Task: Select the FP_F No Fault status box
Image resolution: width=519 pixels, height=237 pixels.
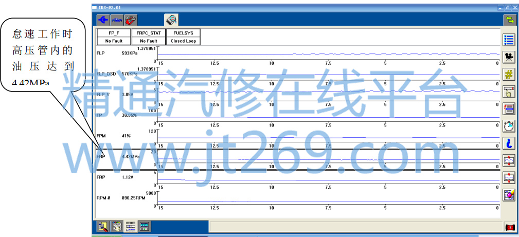Action: [114, 37]
